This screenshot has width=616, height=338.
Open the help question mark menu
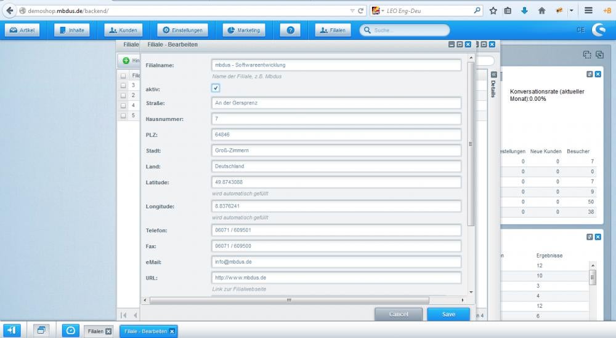(x=290, y=30)
